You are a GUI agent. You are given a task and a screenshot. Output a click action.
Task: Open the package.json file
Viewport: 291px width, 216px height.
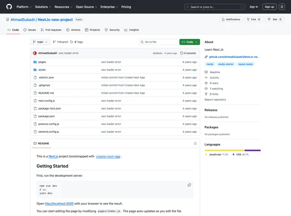point(47,116)
